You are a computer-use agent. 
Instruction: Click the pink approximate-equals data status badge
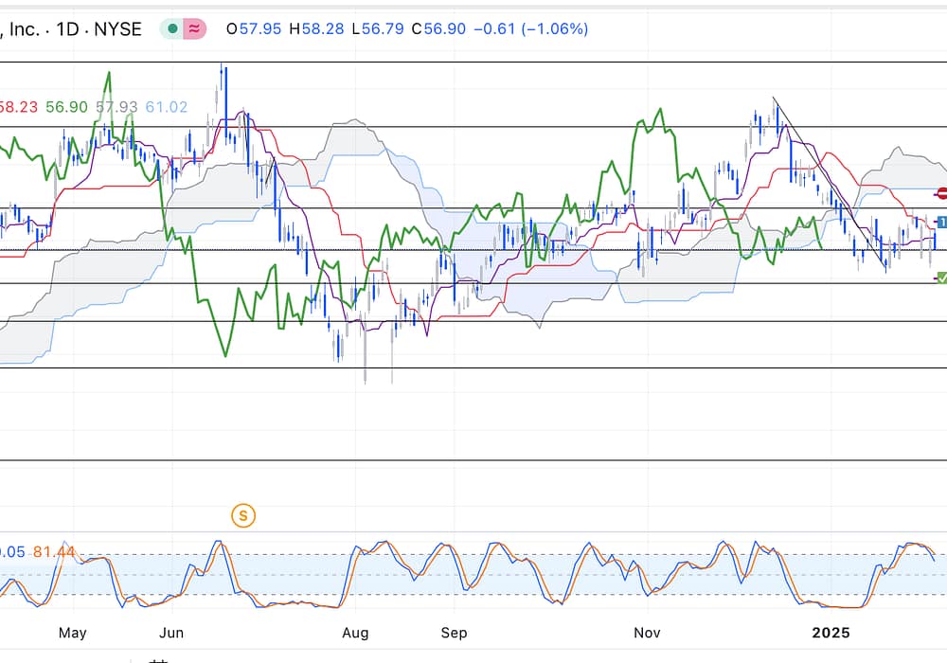(194, 29)
